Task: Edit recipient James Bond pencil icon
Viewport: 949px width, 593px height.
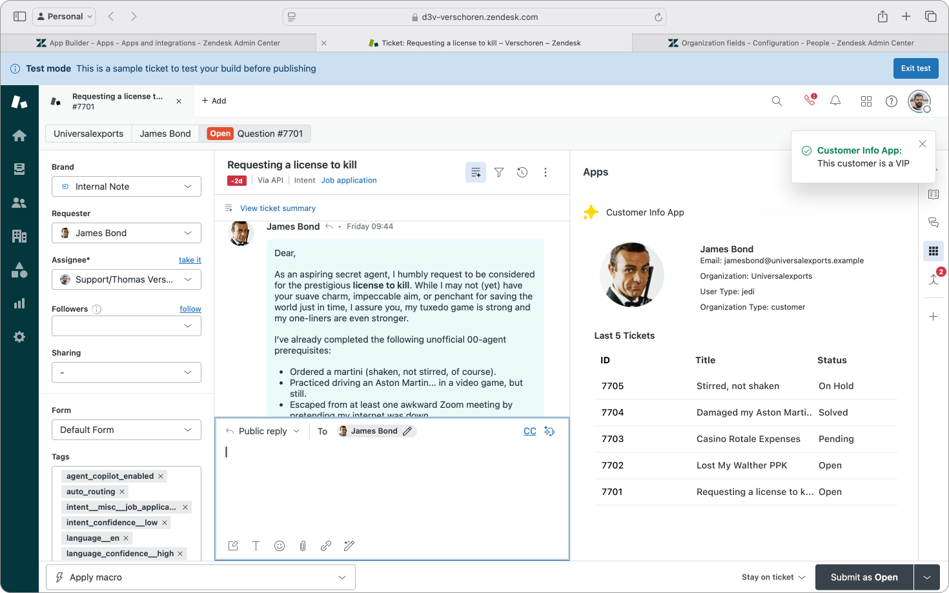Action: pyautogui.click(x=407, y=431)
